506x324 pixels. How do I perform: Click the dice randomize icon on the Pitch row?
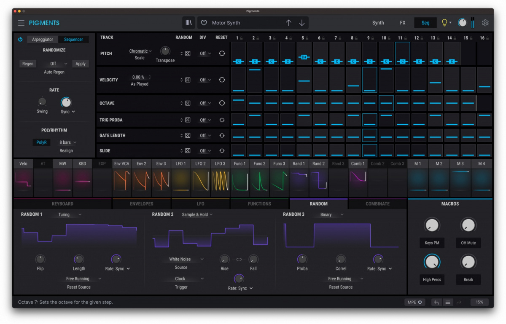tap(187, 54)
